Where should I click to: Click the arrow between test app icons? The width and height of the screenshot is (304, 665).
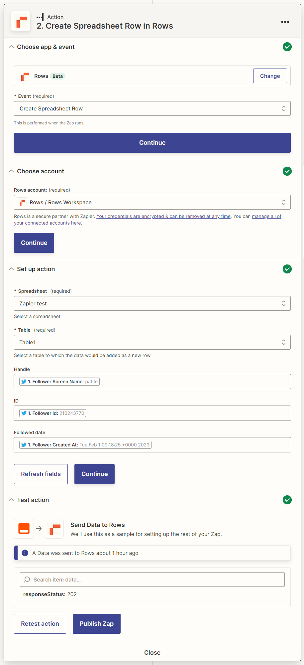[x=39, y=529]
